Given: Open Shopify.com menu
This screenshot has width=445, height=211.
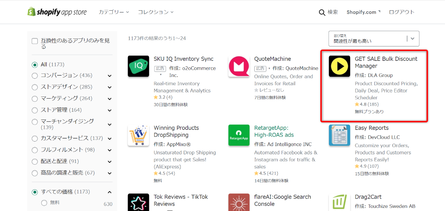Looking at the screenshot, I should (x=364, y=12).
